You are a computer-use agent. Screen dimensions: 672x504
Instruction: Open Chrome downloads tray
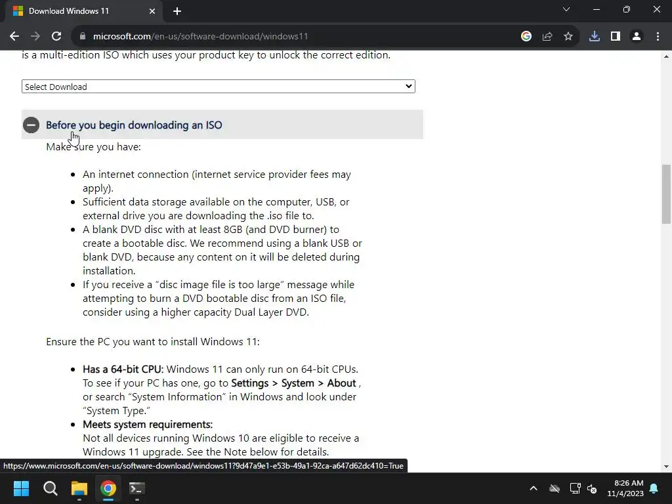pyautogui.click(x=595, y=37)
